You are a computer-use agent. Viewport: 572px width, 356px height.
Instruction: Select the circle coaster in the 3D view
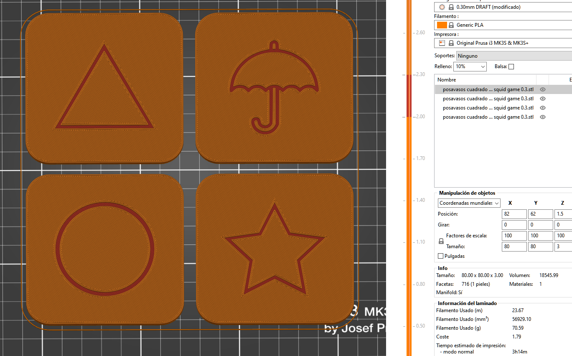pos(104,249)
